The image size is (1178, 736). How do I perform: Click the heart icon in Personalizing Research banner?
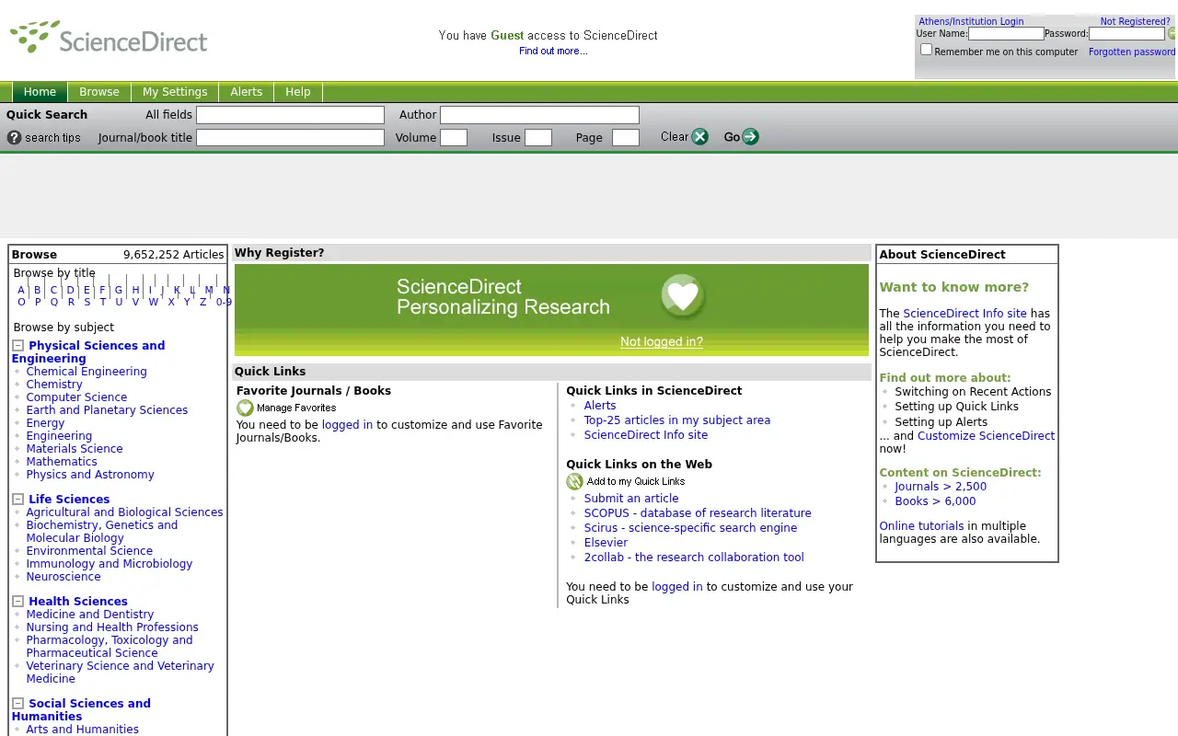pyautogui.click(x=683, y=296)
